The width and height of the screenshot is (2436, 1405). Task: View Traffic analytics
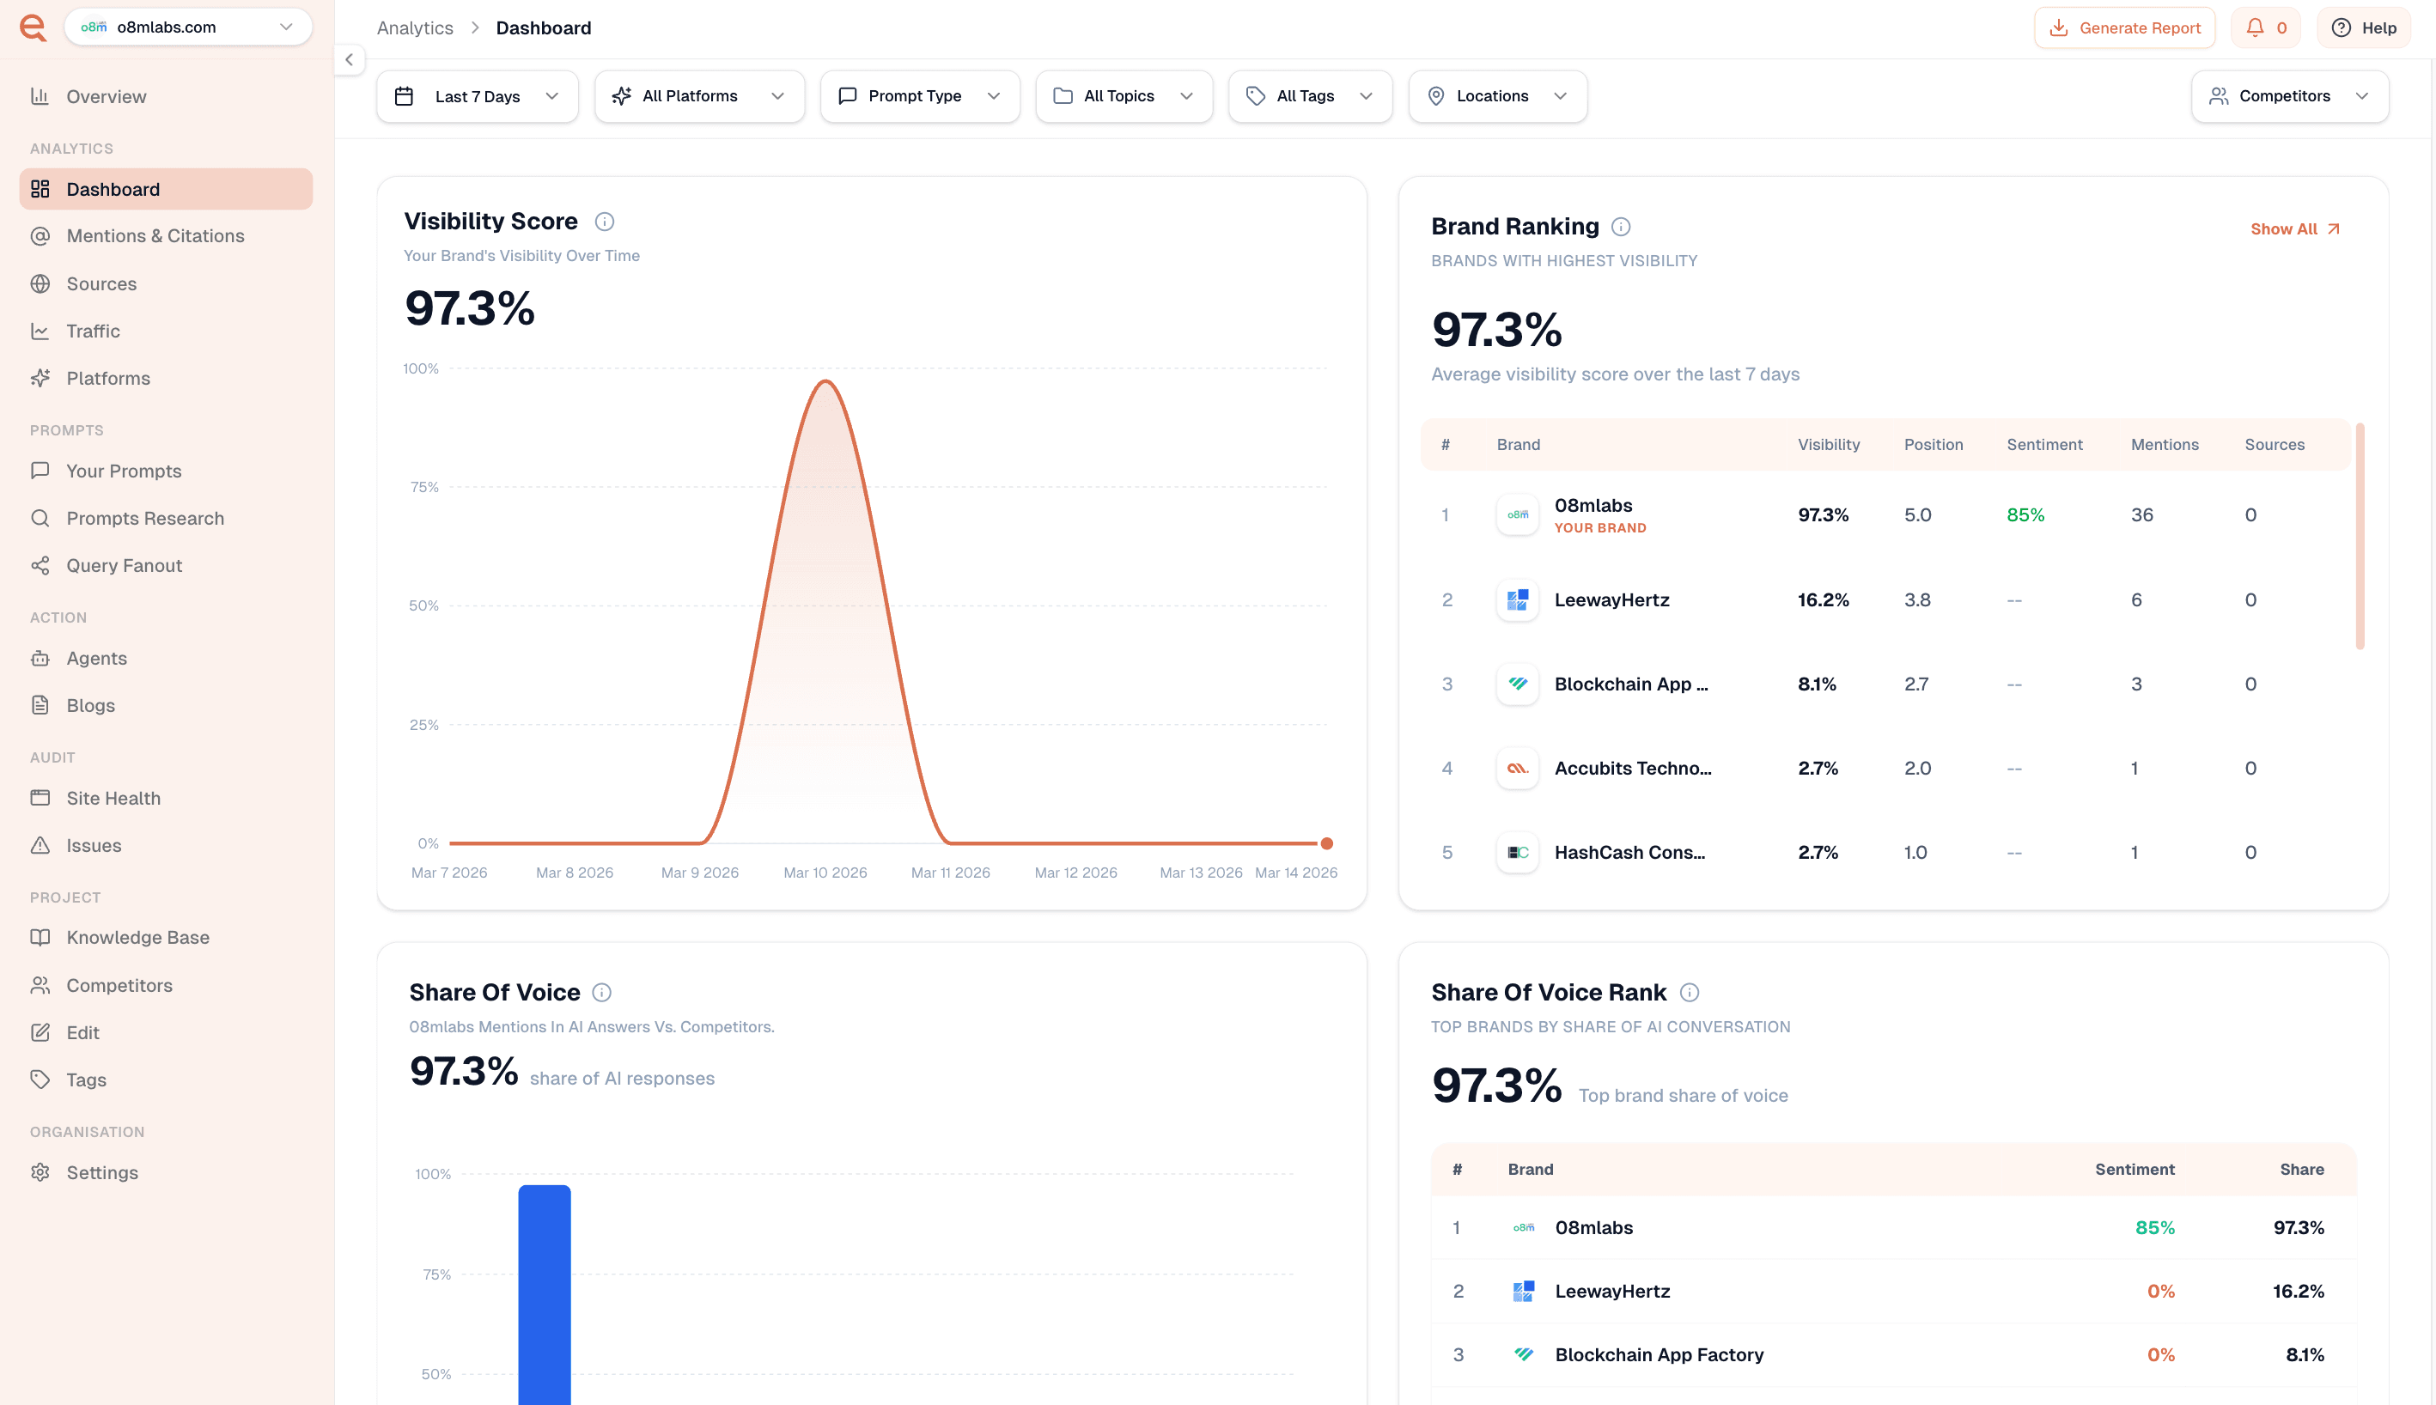click(x=94, y=330)
